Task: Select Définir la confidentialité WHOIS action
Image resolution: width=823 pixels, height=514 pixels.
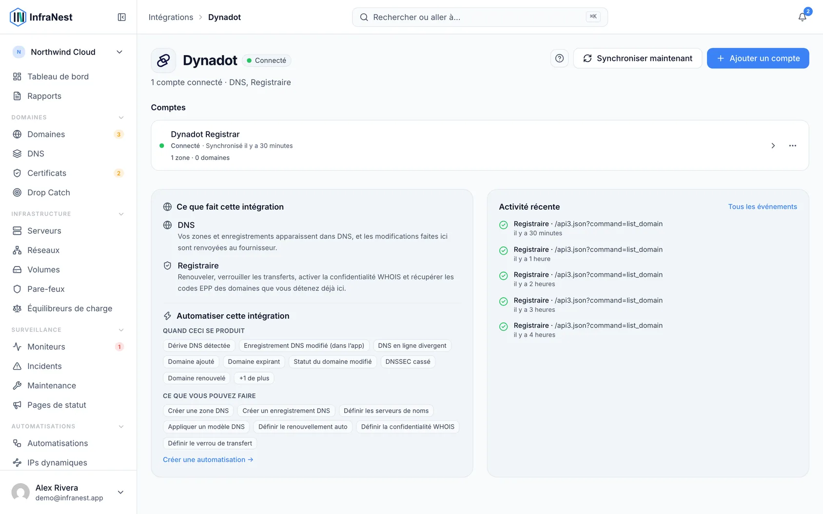Action: [408, 427]
